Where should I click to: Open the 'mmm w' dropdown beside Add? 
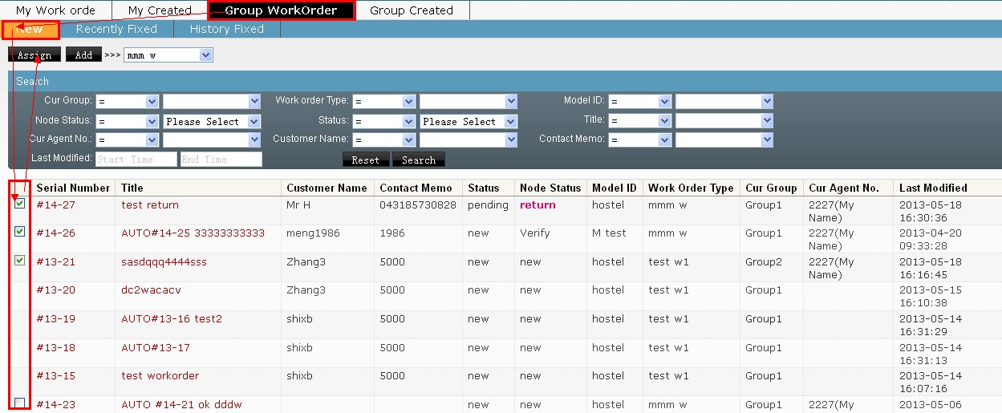168,55
